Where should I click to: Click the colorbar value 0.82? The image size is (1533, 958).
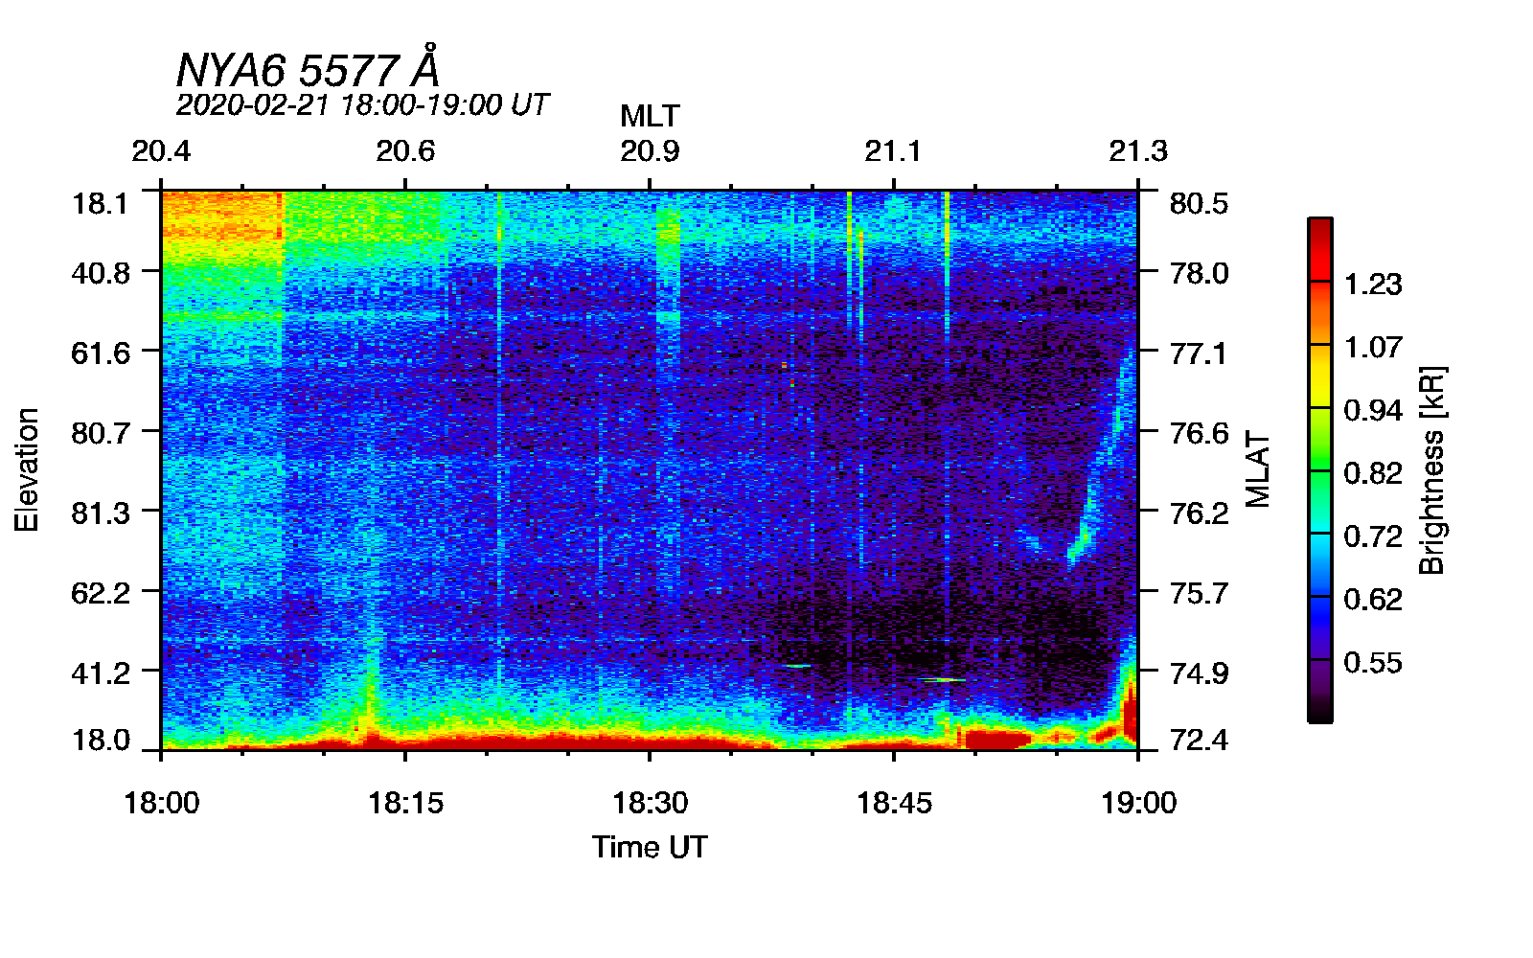1372,473
